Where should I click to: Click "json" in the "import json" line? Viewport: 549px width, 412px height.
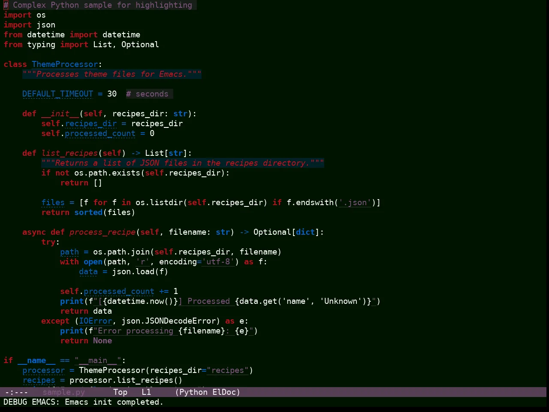[46, 25]
